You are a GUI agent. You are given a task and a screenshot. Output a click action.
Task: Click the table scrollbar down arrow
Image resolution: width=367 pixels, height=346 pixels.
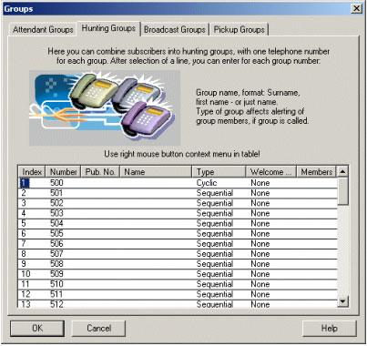(343, 301)
